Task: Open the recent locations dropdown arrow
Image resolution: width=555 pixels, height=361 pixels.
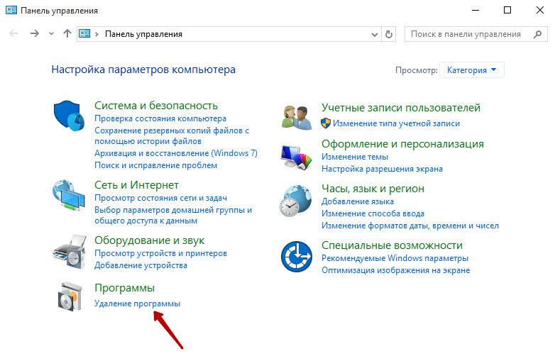Action: coord(52,34)
